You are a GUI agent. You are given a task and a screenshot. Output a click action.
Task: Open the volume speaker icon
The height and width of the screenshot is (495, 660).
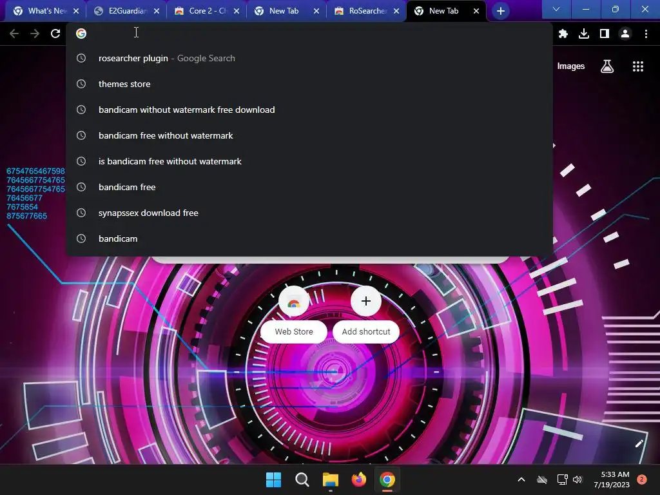(x=577, y=480)
